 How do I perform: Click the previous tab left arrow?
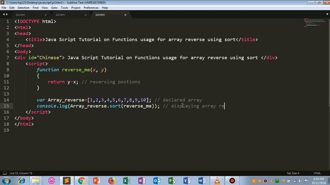tap(4, 14)
